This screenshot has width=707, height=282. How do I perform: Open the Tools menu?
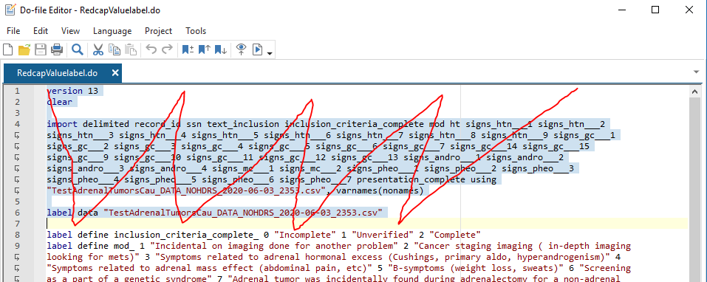[x=196, y=31]
